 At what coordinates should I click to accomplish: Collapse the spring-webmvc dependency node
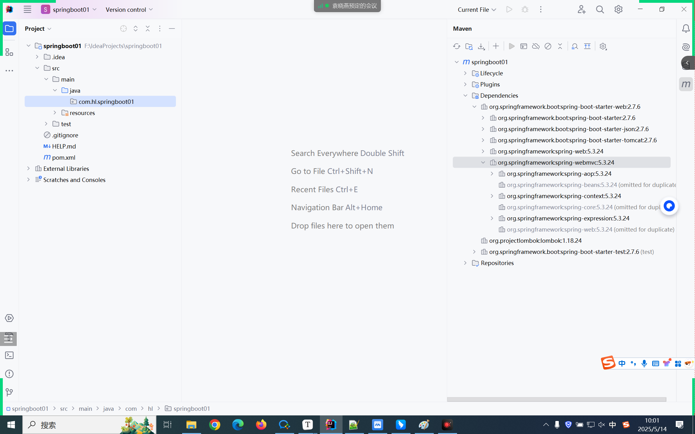(483, 162)
